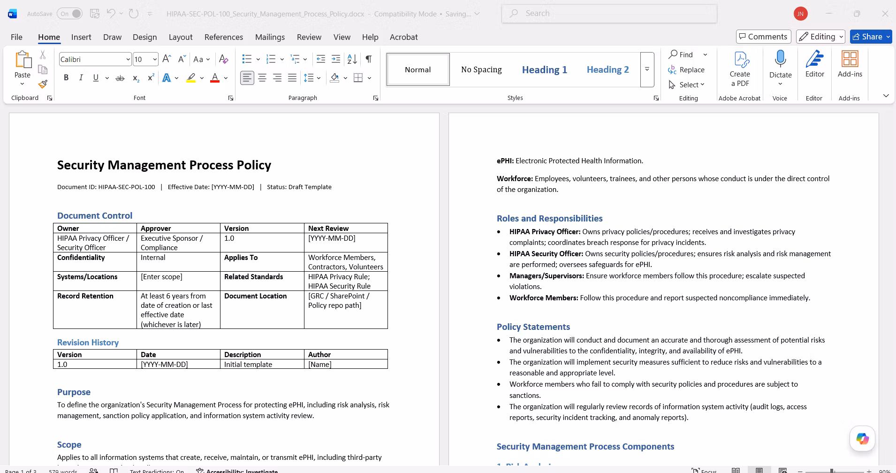The width and height of the screenshot is (896, 473).
Task: Open the Paragraph settings dialog launcher
Action: [x=376, y=98]
